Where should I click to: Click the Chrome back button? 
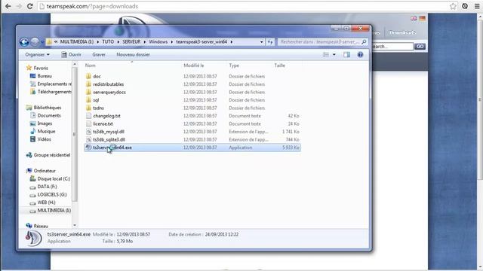[x=8, y=6]
